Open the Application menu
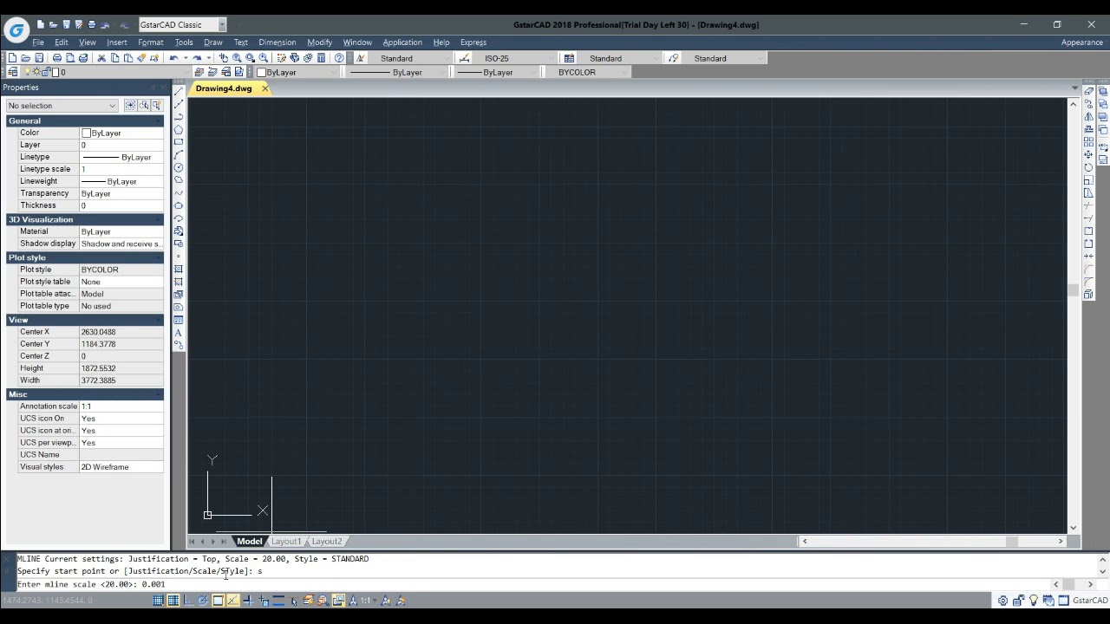Screen dimensions: 1110x624 coord(402,42)
